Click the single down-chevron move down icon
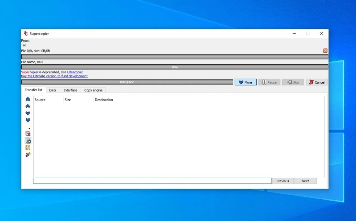 click(x=28, y=113)
